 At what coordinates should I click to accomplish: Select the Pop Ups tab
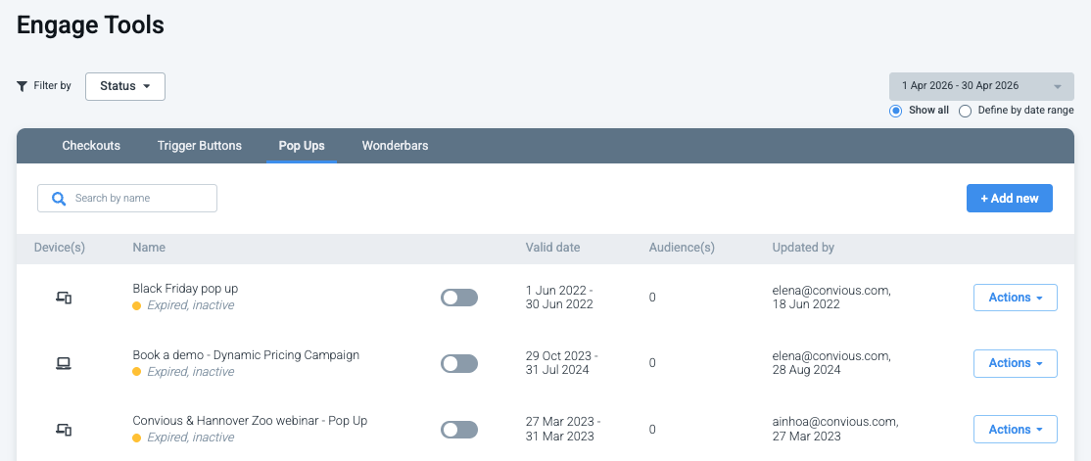click(302, 146)
